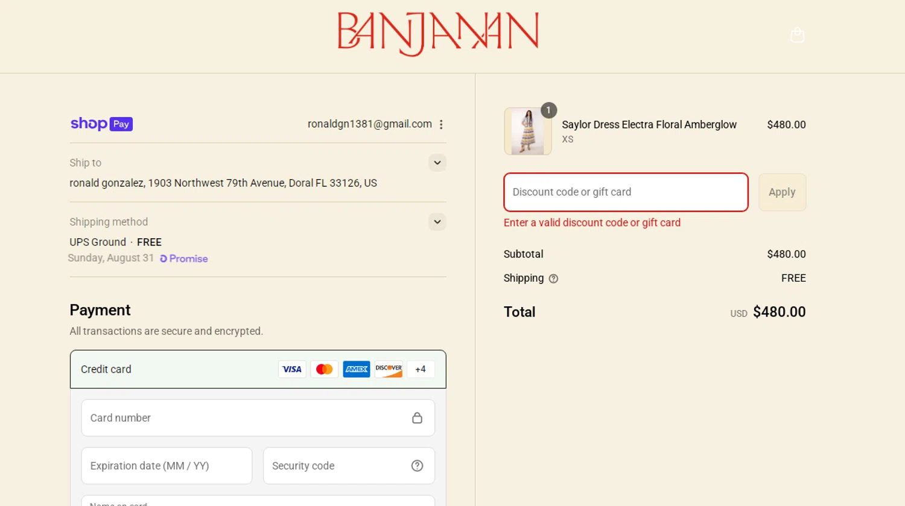Click the Shop Pay logo

[101, 124]
